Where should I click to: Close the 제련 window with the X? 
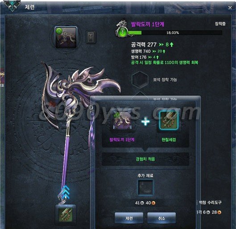230,8
